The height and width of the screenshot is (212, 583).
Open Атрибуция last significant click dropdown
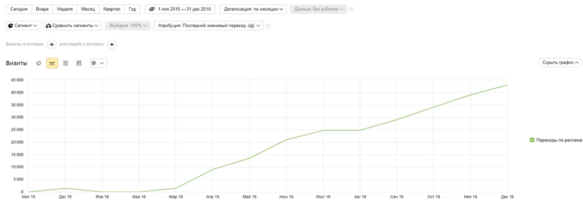tap(208, 25)
